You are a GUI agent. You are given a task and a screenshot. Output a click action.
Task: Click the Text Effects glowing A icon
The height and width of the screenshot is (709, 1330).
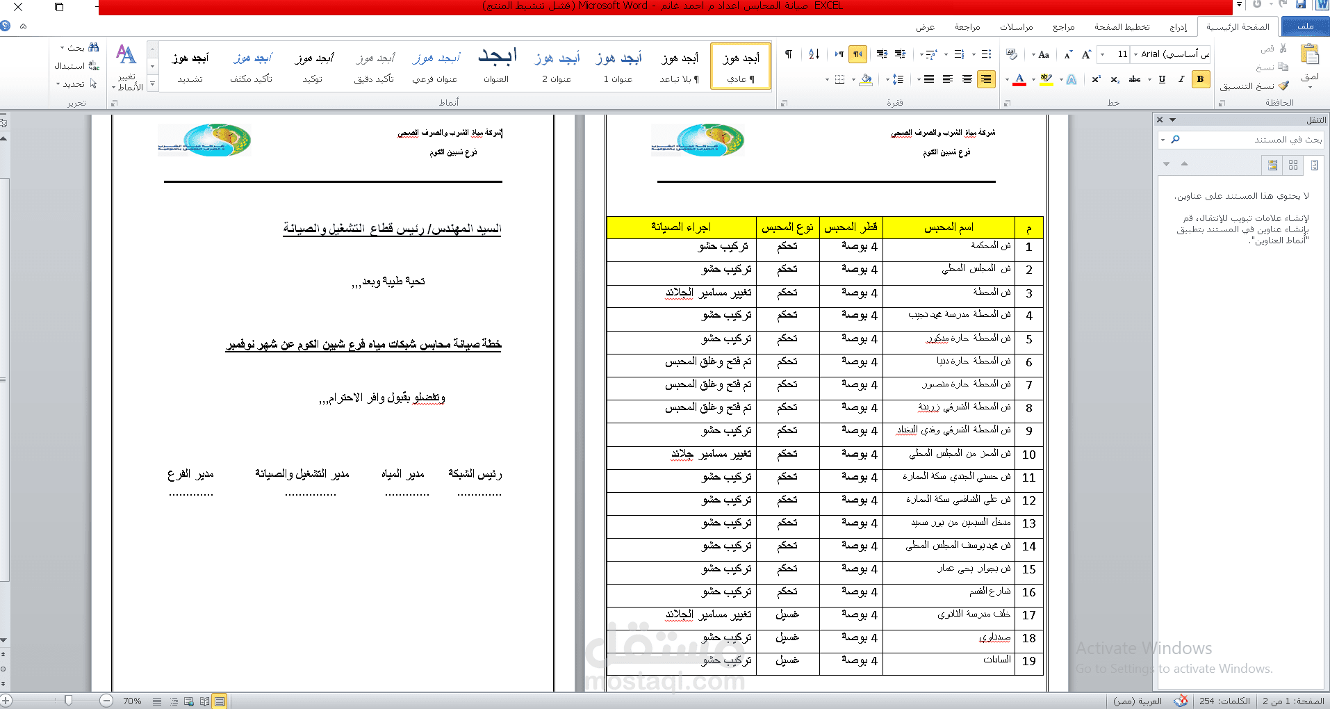pos(1072,79)
